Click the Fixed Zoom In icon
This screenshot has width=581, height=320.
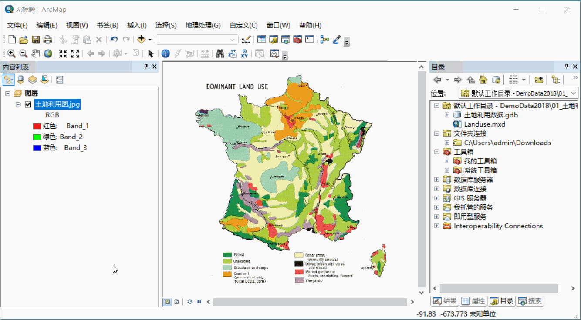[63, 53]
